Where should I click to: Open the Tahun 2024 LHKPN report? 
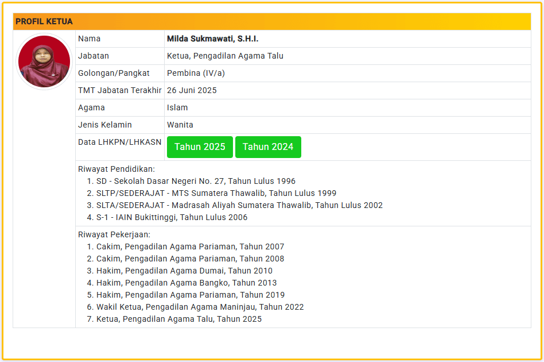click(268, 147)
